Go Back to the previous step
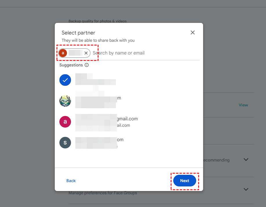 click(x=71, y=181)
